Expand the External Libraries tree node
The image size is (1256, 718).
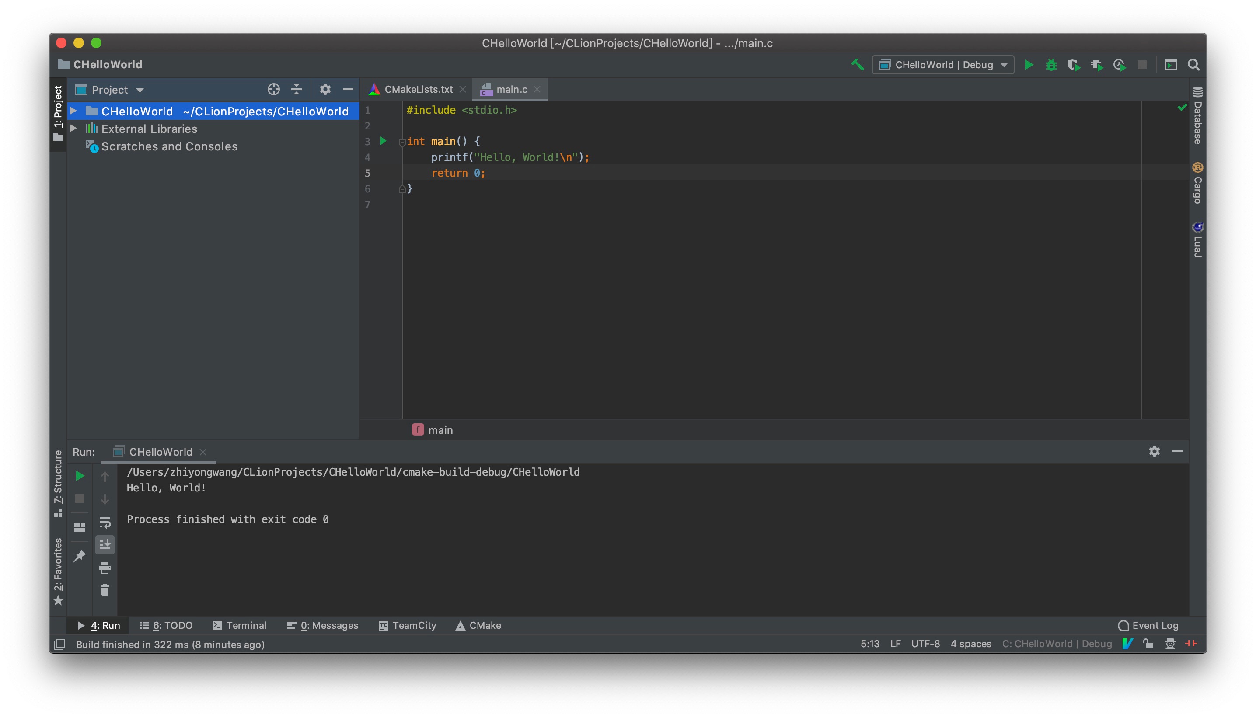pyautogui.click(x=73, y=128)
